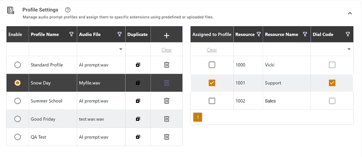Select the Standard Profile name cell
This screenshot has height=157, width=362.
(53, 65)
